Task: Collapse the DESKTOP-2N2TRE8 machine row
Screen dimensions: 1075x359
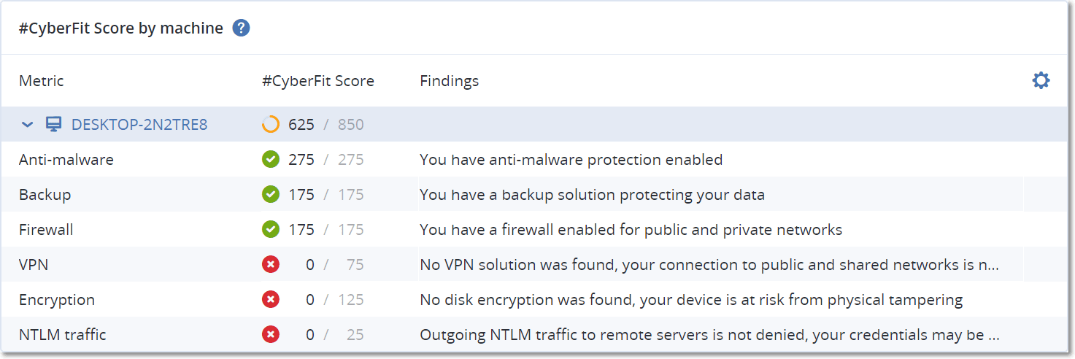Action: [28, 125]
